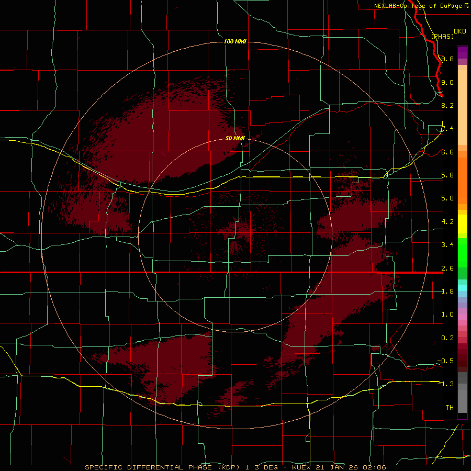471x471 pixels.
Task: Click the 5.8 scale value
Action: click(x=447, y=175)
